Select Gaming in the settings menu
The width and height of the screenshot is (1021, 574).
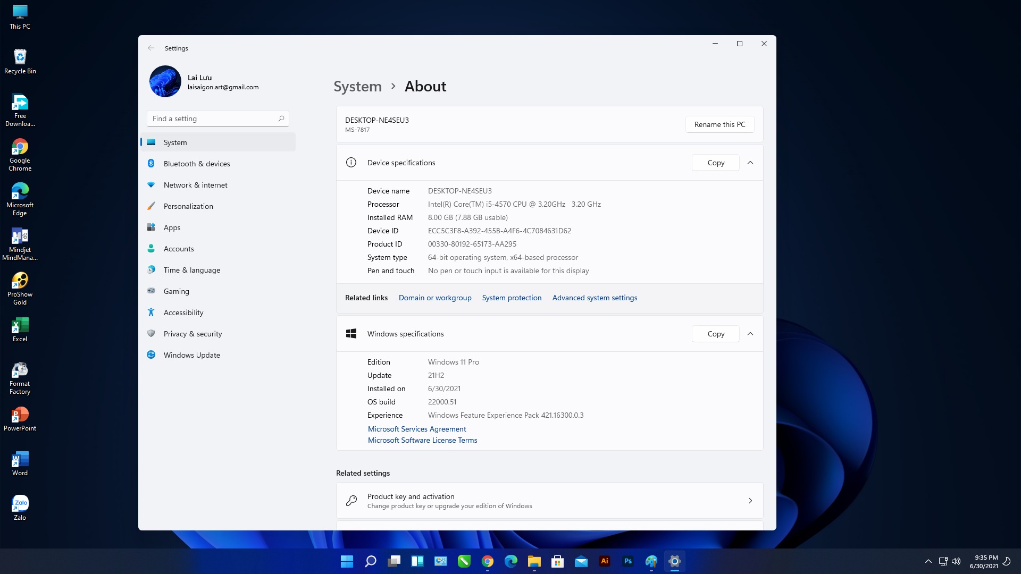coord(218,291)
